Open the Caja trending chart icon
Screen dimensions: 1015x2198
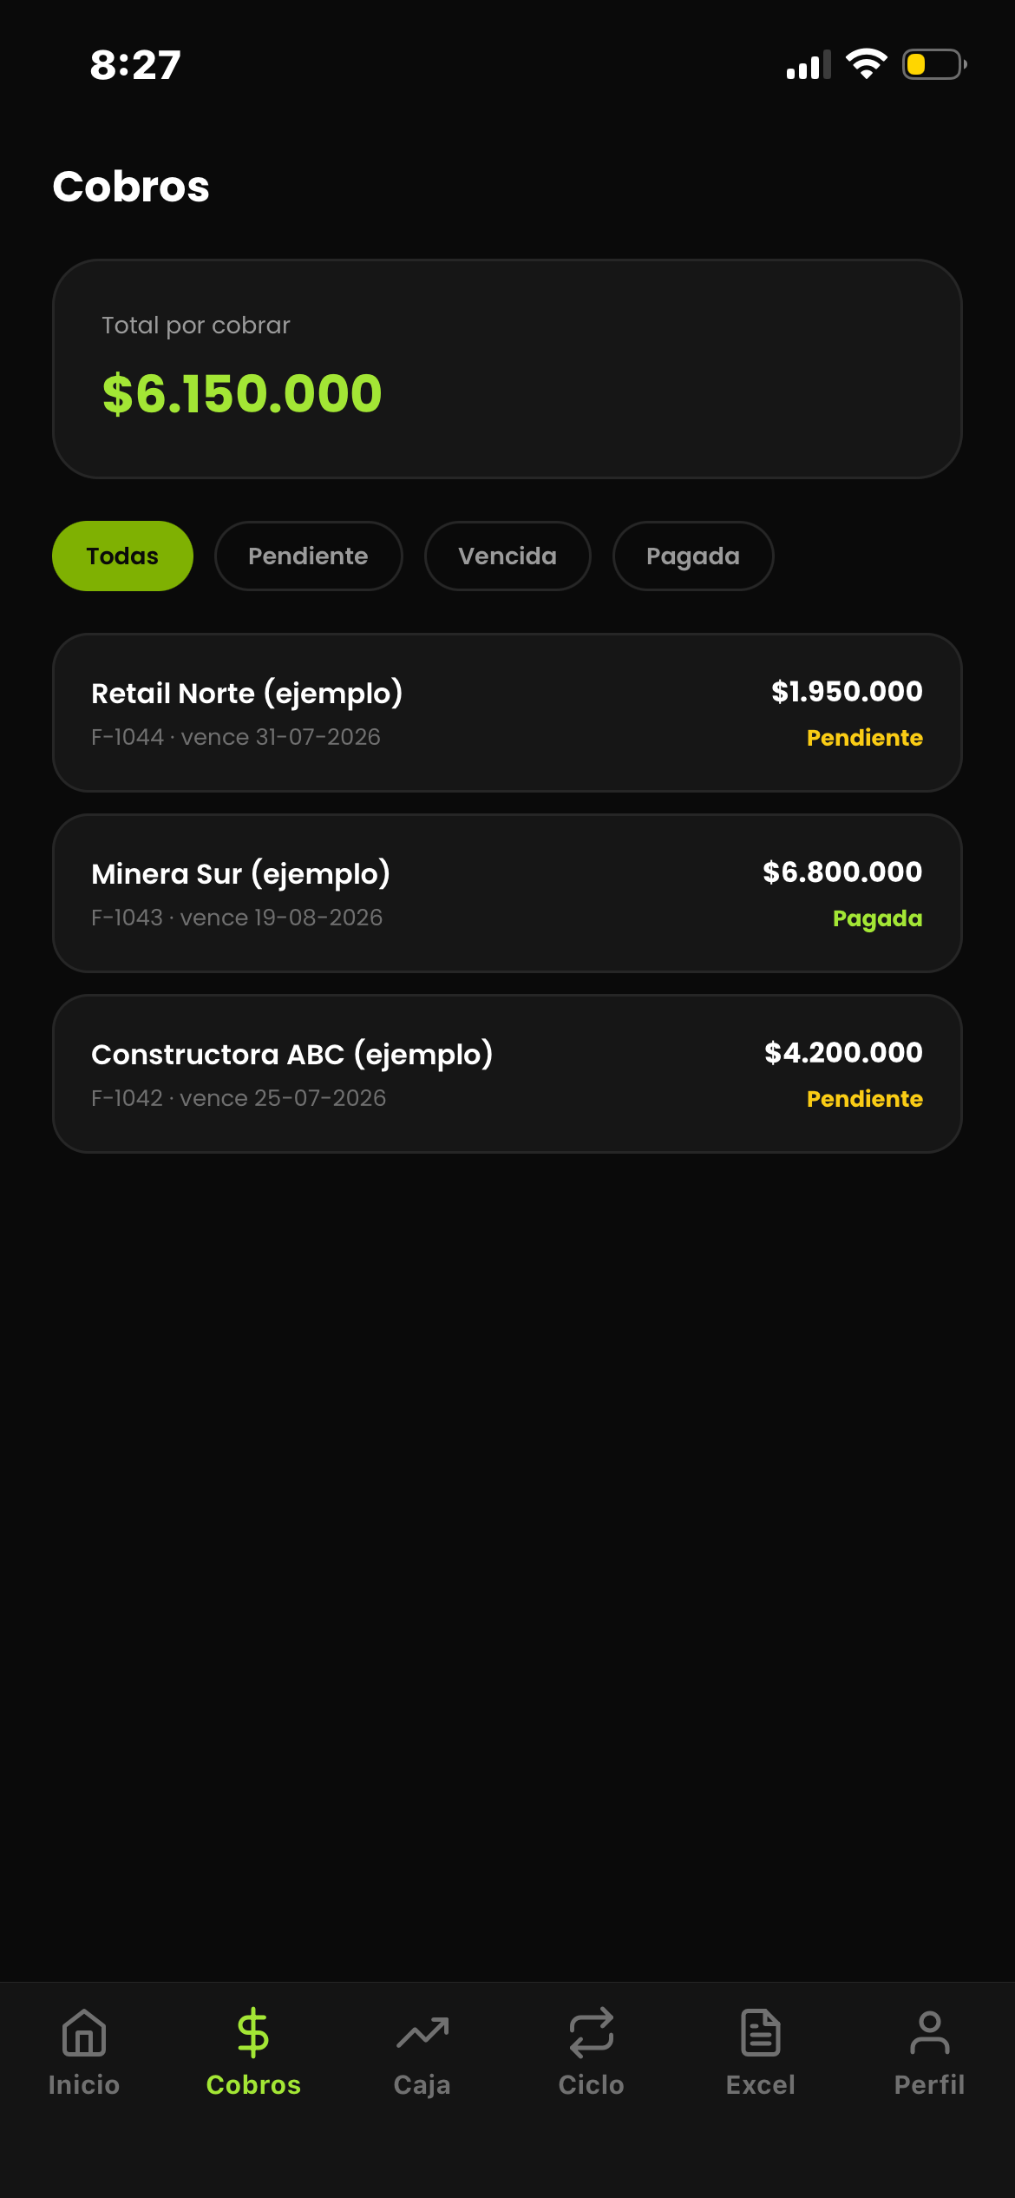pyautogui.click(x=422, y=2033)
